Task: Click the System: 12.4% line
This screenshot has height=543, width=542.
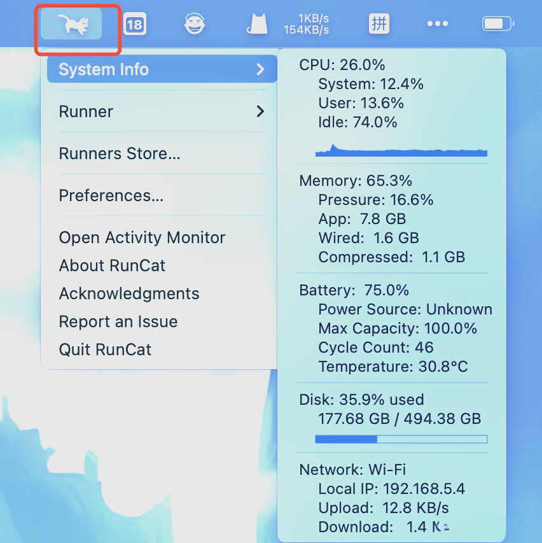Action: coord(371,84)
